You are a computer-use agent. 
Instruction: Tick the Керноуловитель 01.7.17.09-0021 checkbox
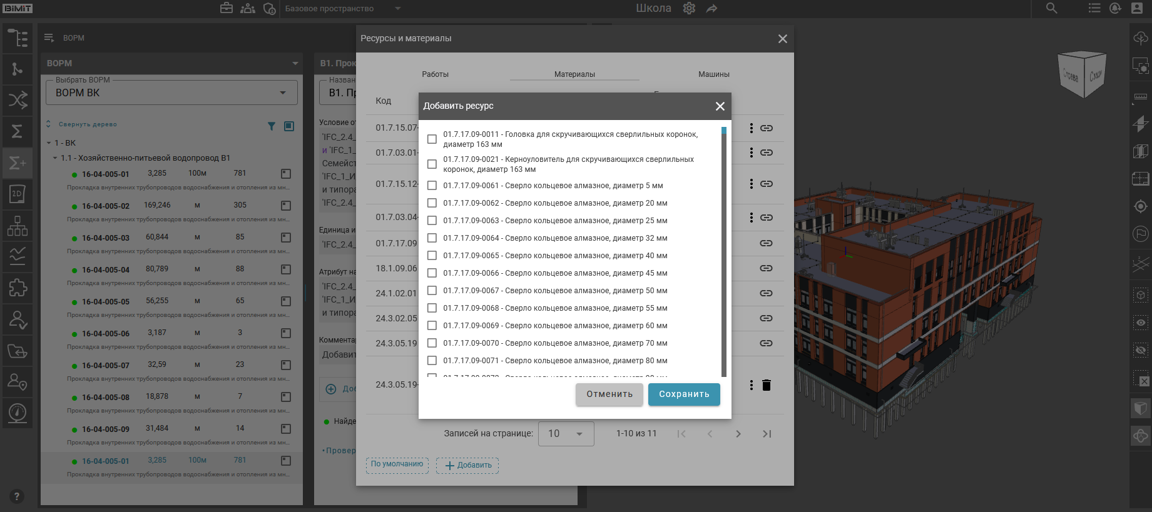point(432,164)
